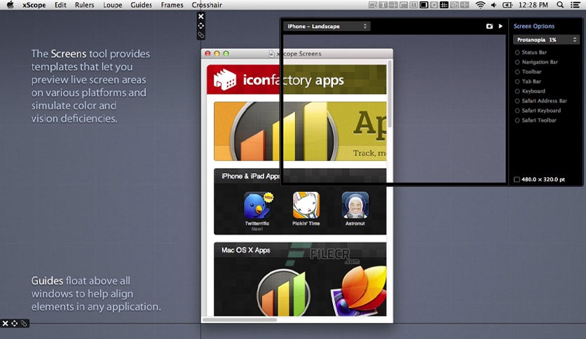Click the two-column Overlay tool icon in menu bar

coord(414,5)
